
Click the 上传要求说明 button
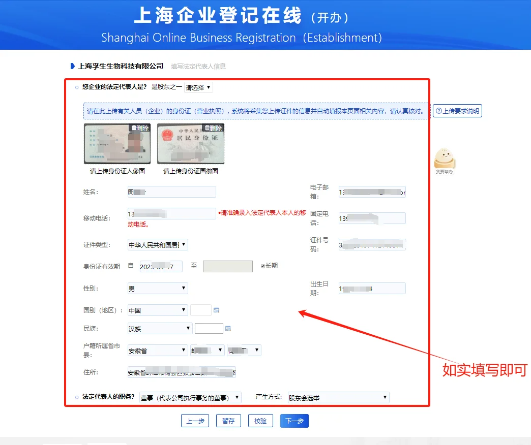457,111
